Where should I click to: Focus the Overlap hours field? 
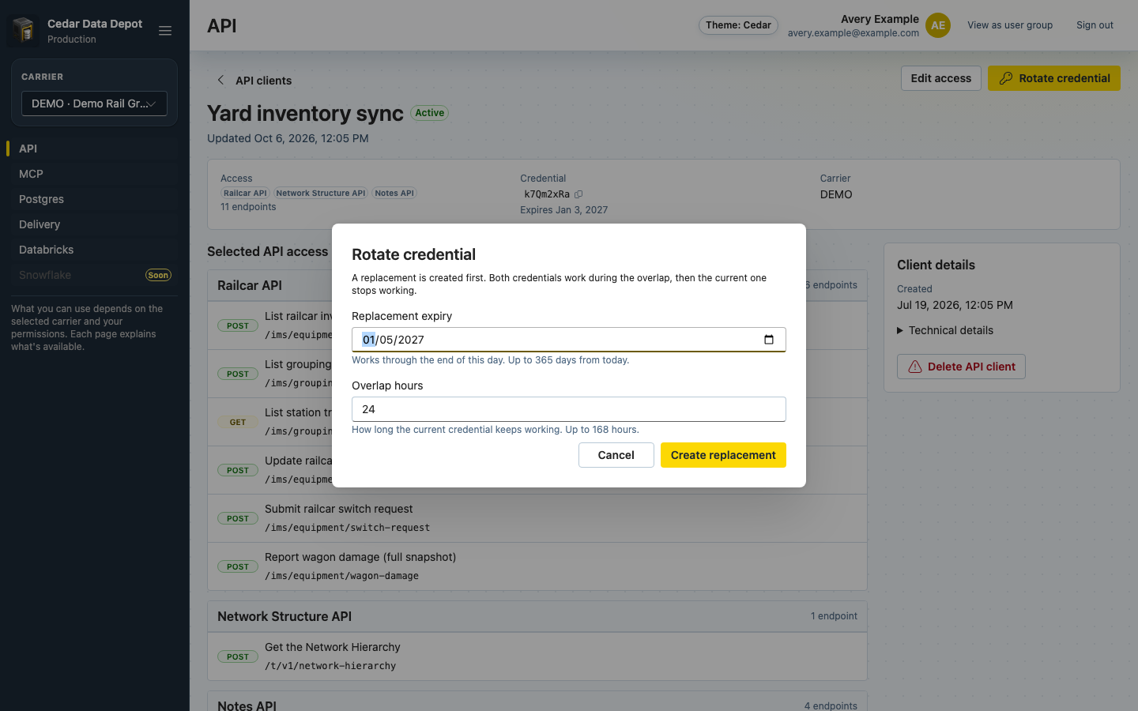pyautogui.click(x=569, y=409)
